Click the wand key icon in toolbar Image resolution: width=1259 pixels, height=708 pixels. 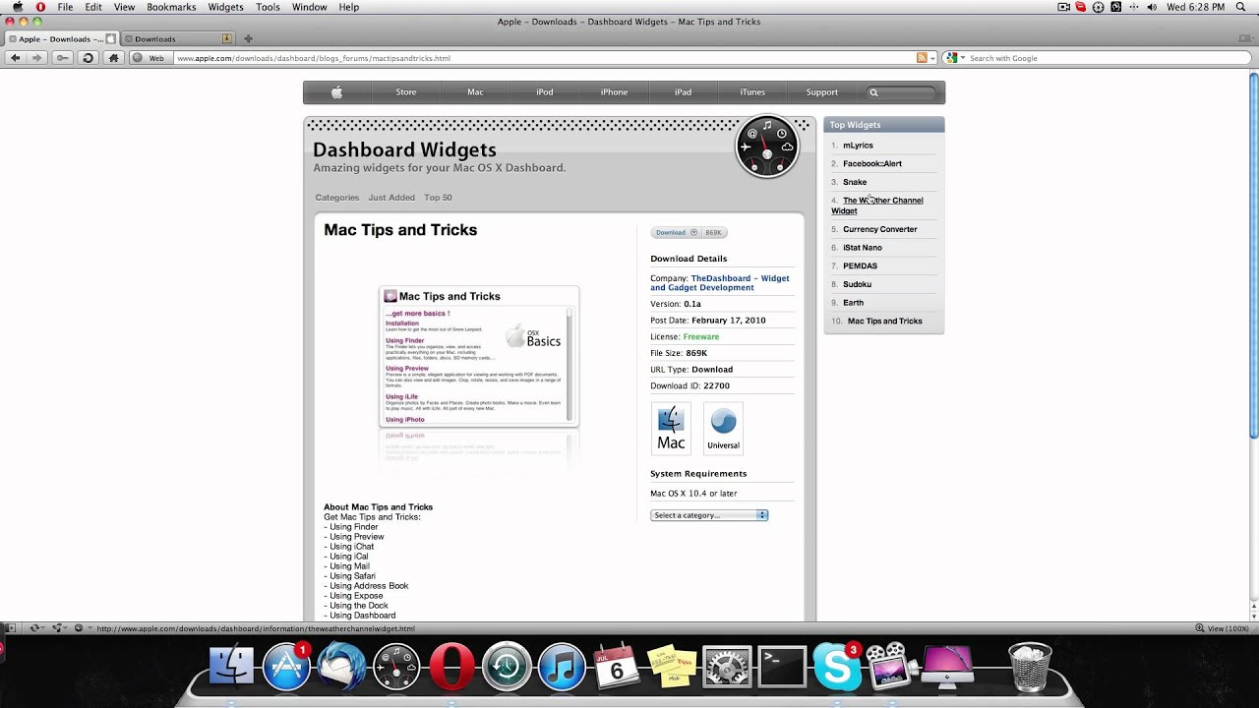pos(63,58)
